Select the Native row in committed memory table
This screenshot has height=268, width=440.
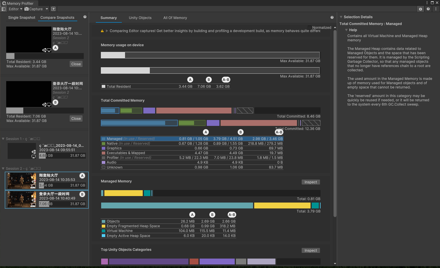[x=192, y=144]
